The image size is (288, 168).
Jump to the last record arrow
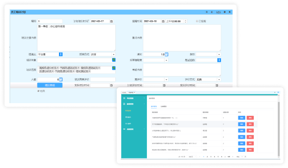click(x=229, y=12)
